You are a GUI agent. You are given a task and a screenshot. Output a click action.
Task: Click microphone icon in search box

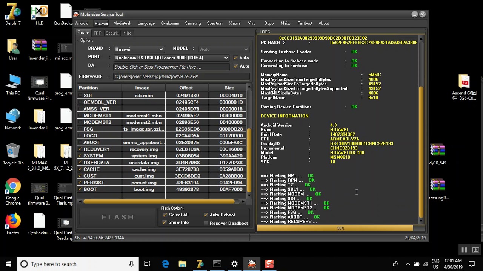tap(131, 264)
